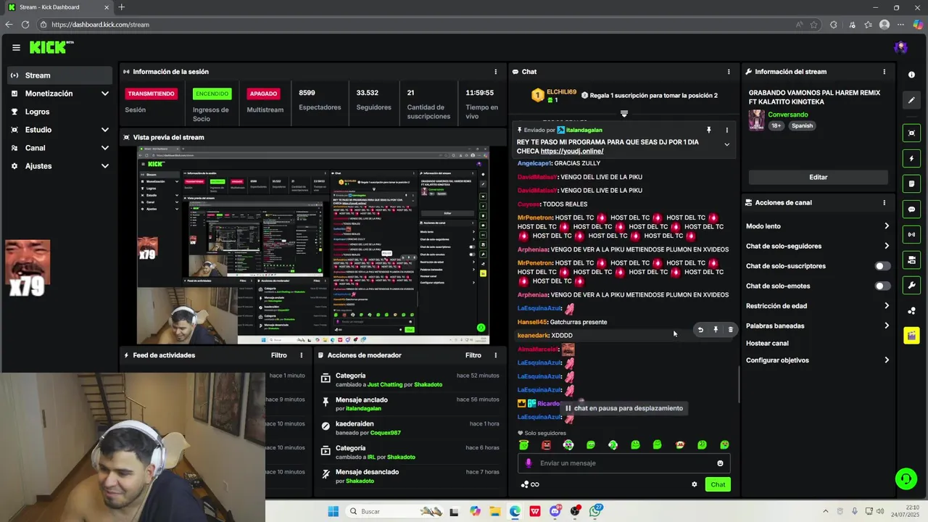This screenshot has height=522, width=928.
Task: Pin the hovered keanedark chat message
Action: 716,330
